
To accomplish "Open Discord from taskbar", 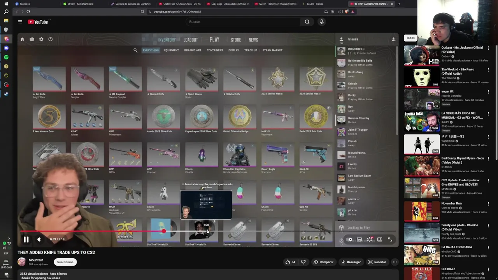I will click(x=6, y=48).
